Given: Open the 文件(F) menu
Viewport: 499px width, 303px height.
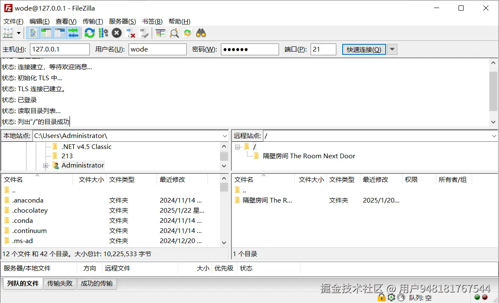Looking at the screenshot, I should pos(13,22).
